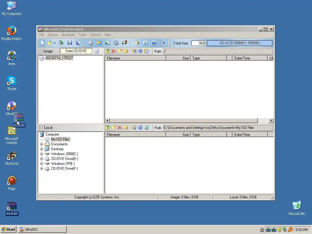Expand the Windows 2000(C:) drive node
Screen dimensions: 312x234
click(41, 154)
